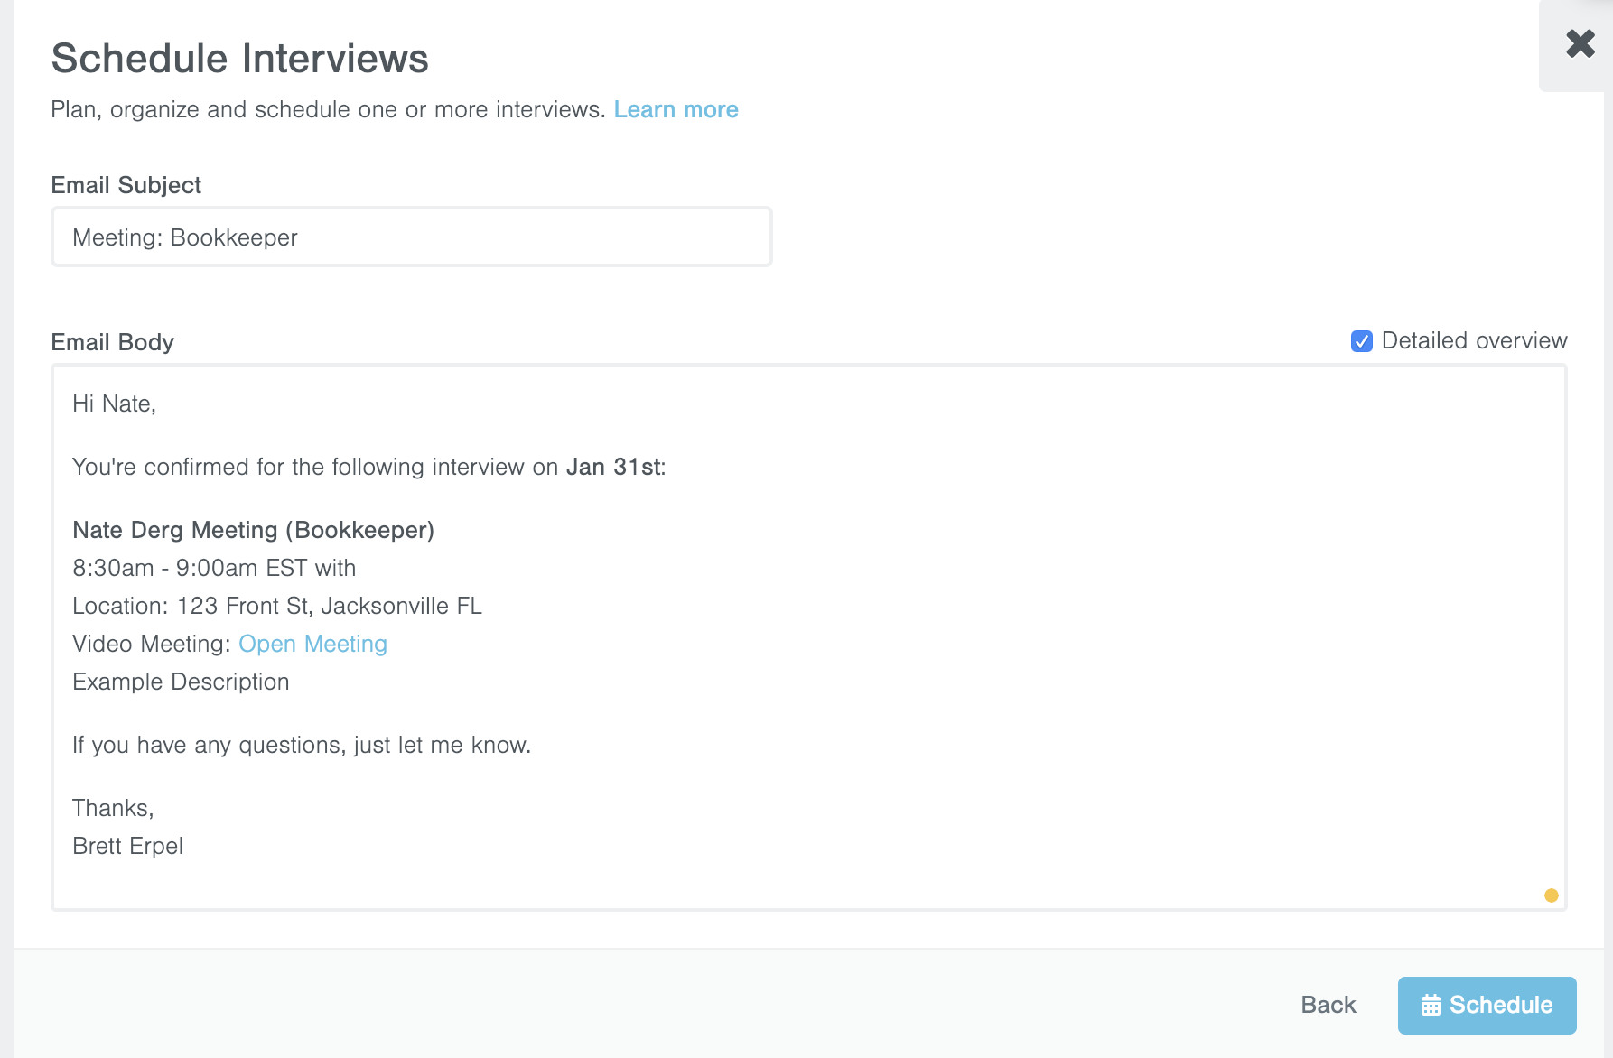Click the 'Detailed overview' label text
The image size is (1613, 1058).
coord(1474,341)
